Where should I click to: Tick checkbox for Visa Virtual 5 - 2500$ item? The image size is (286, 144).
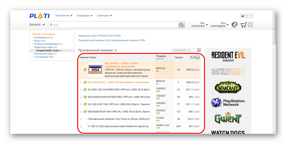click(x=81, y=70)
